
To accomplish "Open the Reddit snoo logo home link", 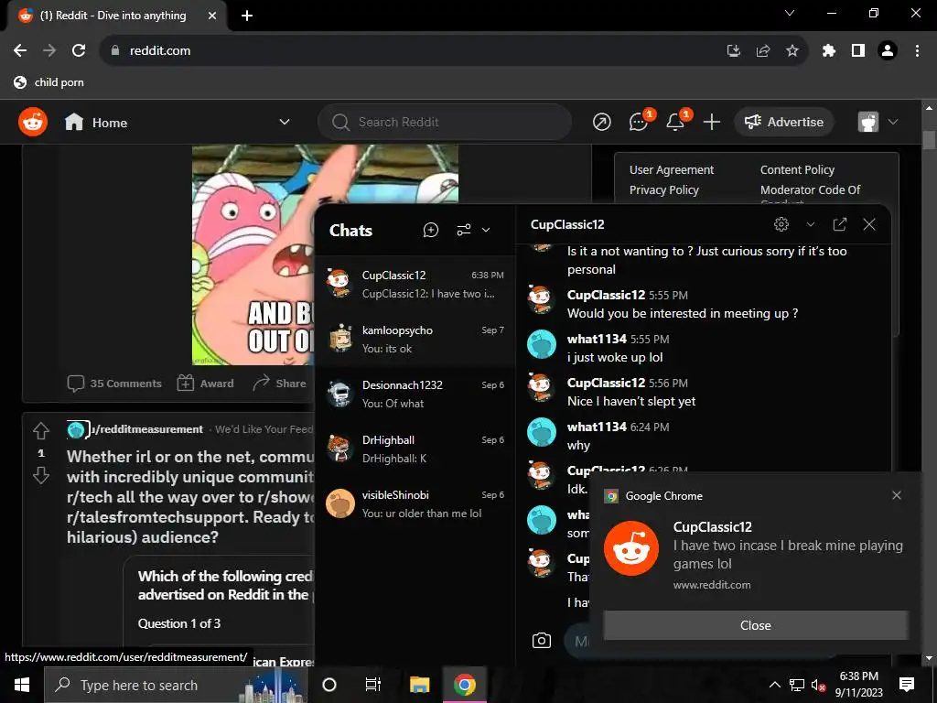I will 33,122.
